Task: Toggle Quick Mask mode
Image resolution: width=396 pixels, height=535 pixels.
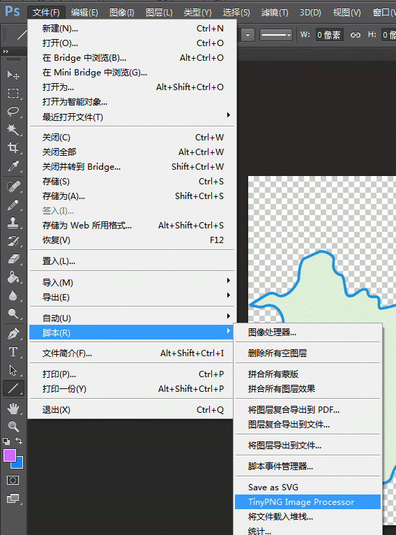Action: (x=13, y=481)
